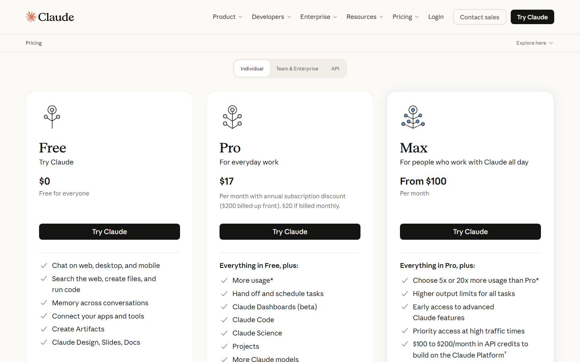580x362 pixels.
Task: Expand the Pricing nav dropdown
Action: [x=406, y=17]
